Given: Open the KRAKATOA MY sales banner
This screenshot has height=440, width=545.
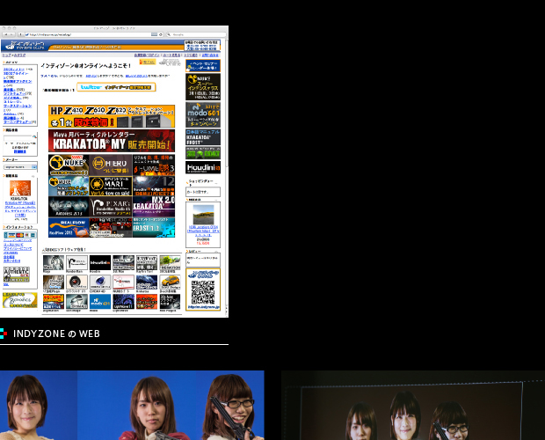Looking at the screenshot, I should click(112, 141).
